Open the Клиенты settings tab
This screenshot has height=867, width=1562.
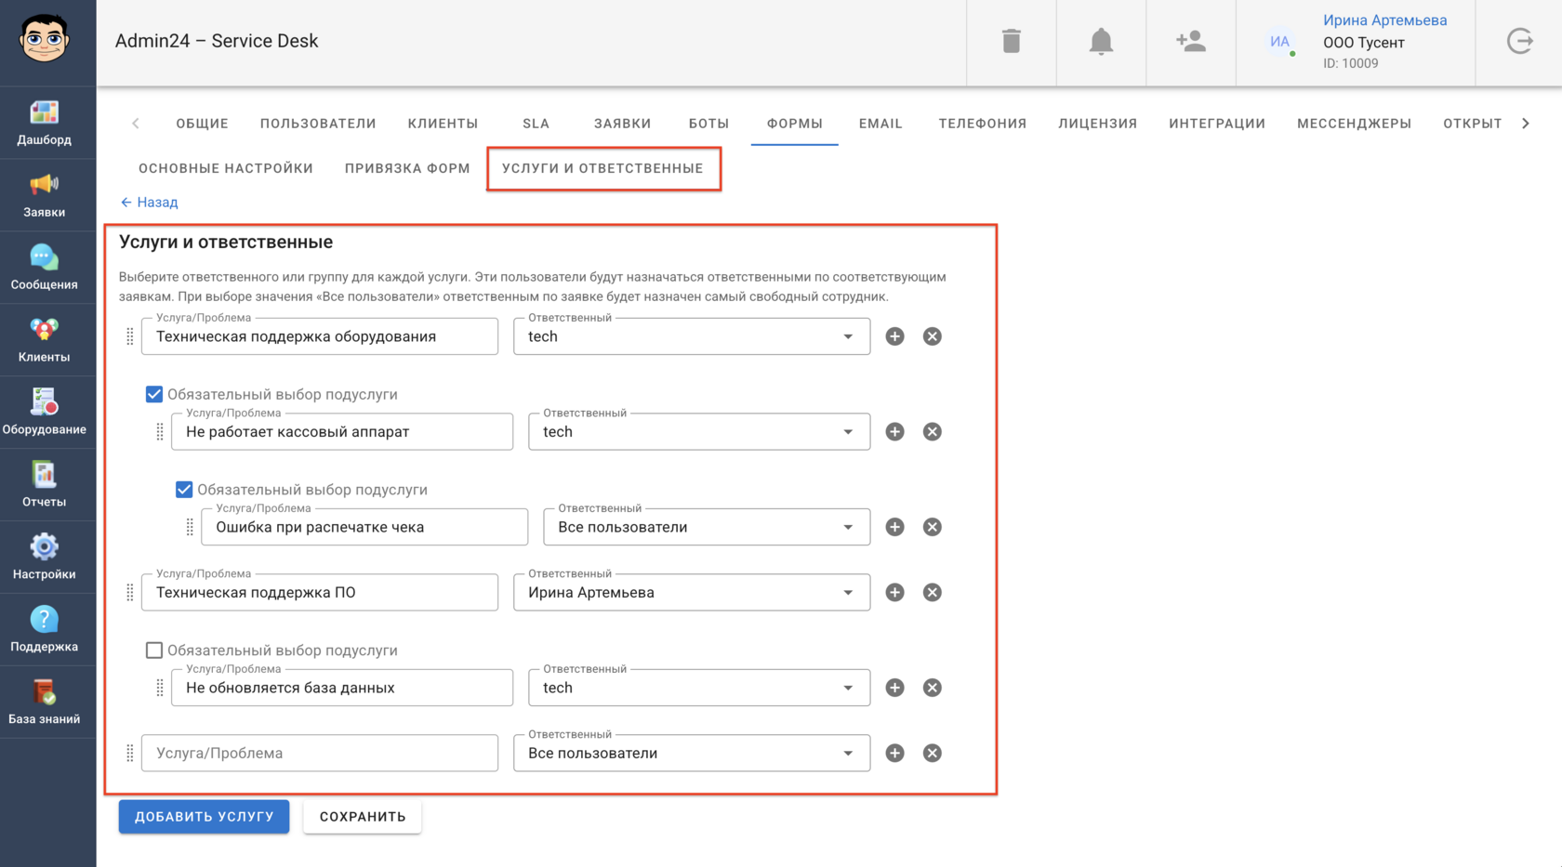coord(443,124)
